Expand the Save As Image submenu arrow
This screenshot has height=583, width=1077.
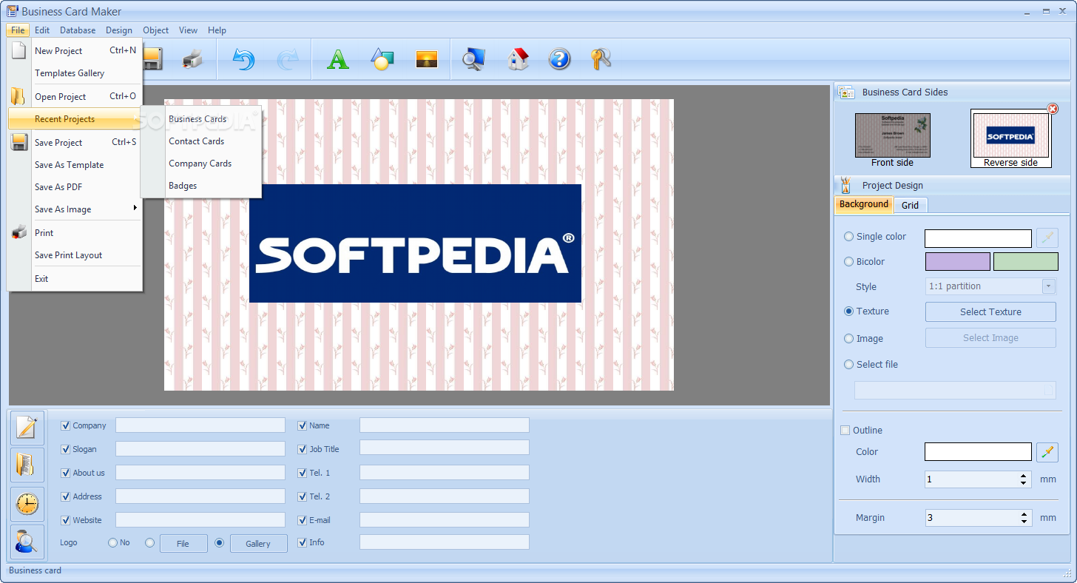click(135, 208)
